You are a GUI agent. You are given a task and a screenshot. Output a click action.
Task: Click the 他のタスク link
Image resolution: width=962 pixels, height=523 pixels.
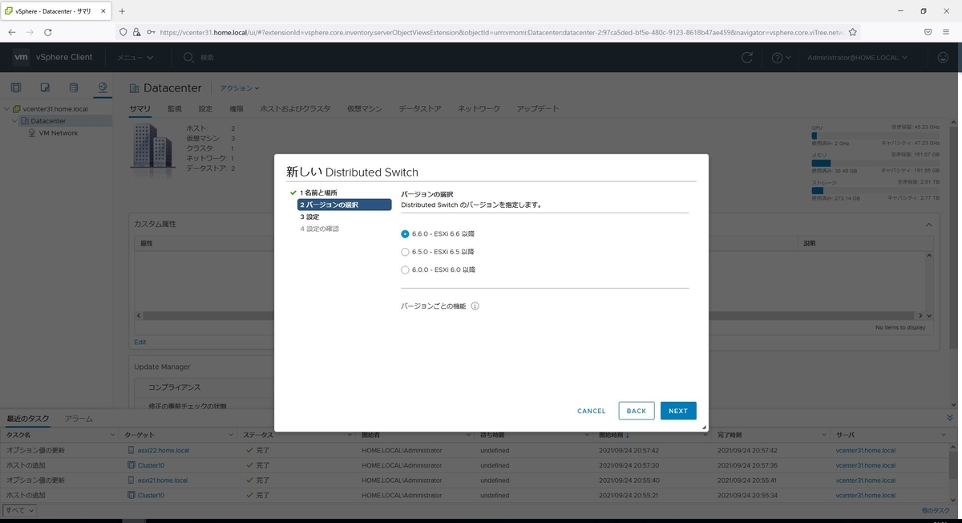pyautogui.click(x=937, y=510)
